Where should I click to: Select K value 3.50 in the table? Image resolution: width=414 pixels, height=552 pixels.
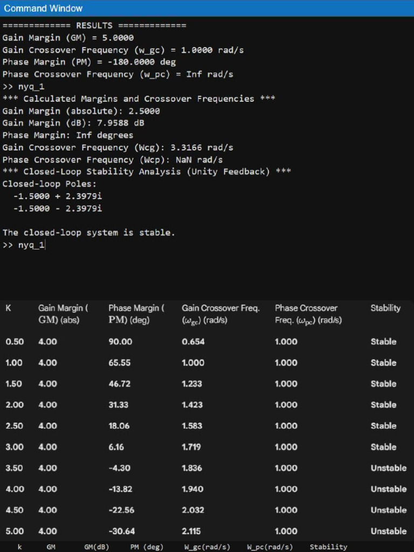pos(14,468)
